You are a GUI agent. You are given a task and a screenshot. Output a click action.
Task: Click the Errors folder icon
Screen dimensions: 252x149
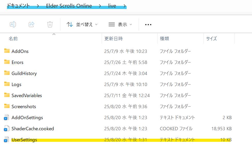tap(7, 62)
